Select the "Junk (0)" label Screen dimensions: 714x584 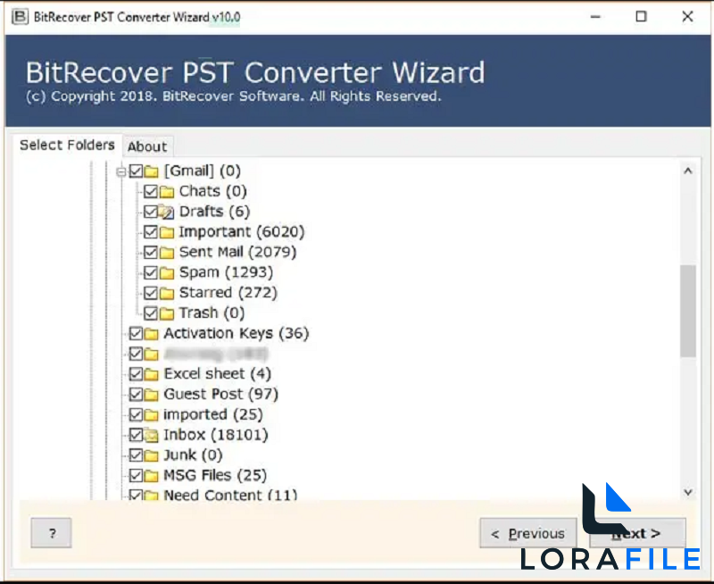click(193, 455)
